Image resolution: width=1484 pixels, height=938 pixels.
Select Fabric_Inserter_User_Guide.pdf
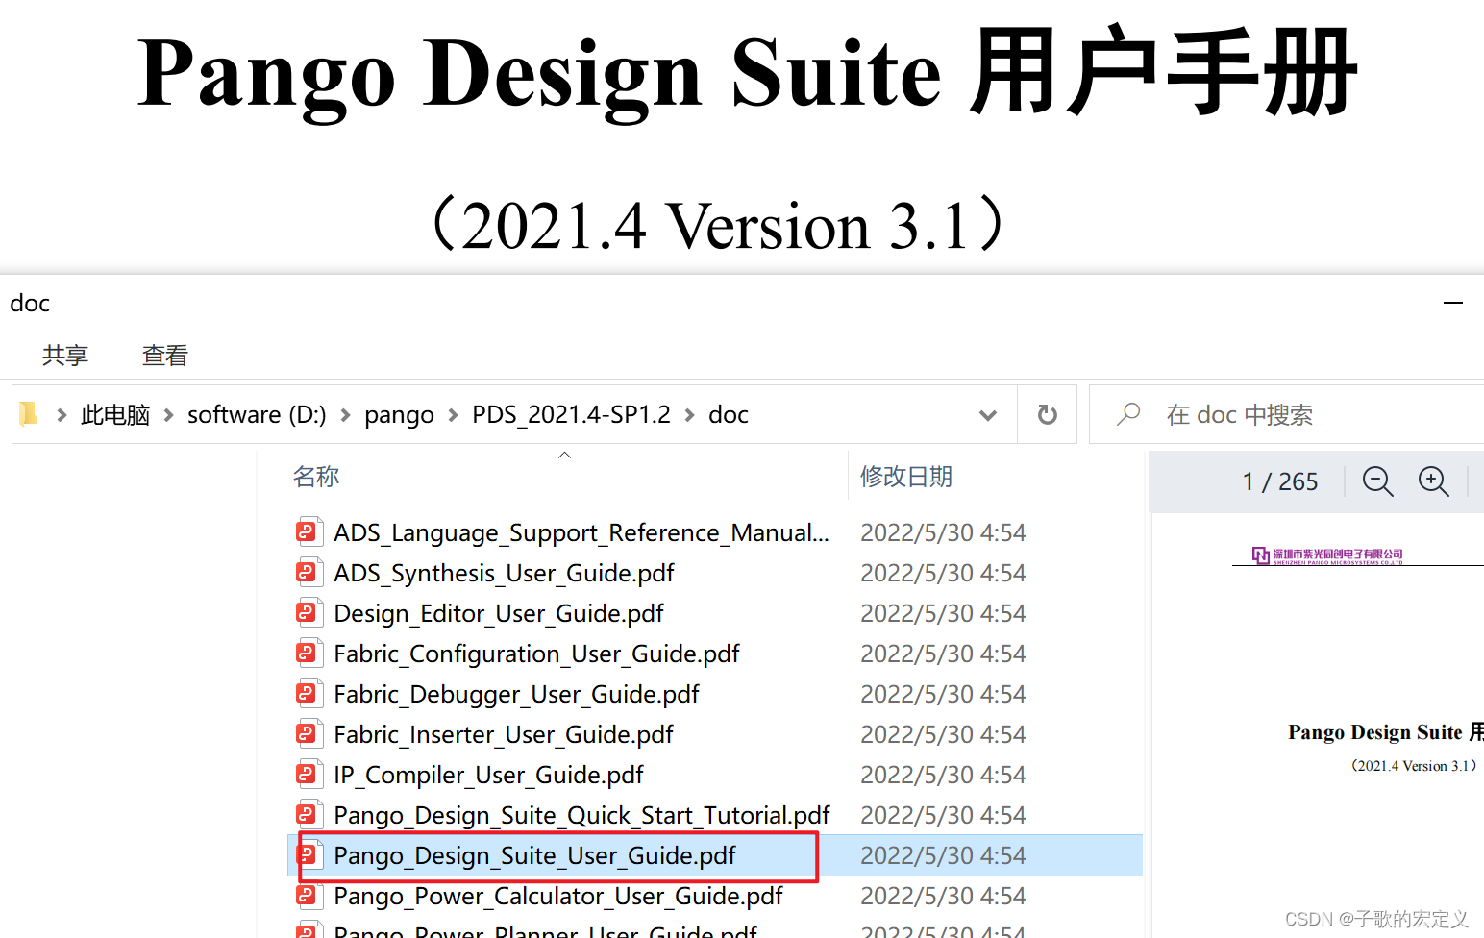[504, 734]
